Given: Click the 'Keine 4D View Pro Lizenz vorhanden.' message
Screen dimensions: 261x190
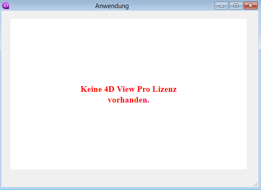Looking at the screenshot, I should 129,94.
